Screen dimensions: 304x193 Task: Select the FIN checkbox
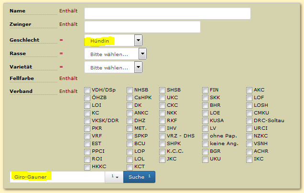[205, 90]
